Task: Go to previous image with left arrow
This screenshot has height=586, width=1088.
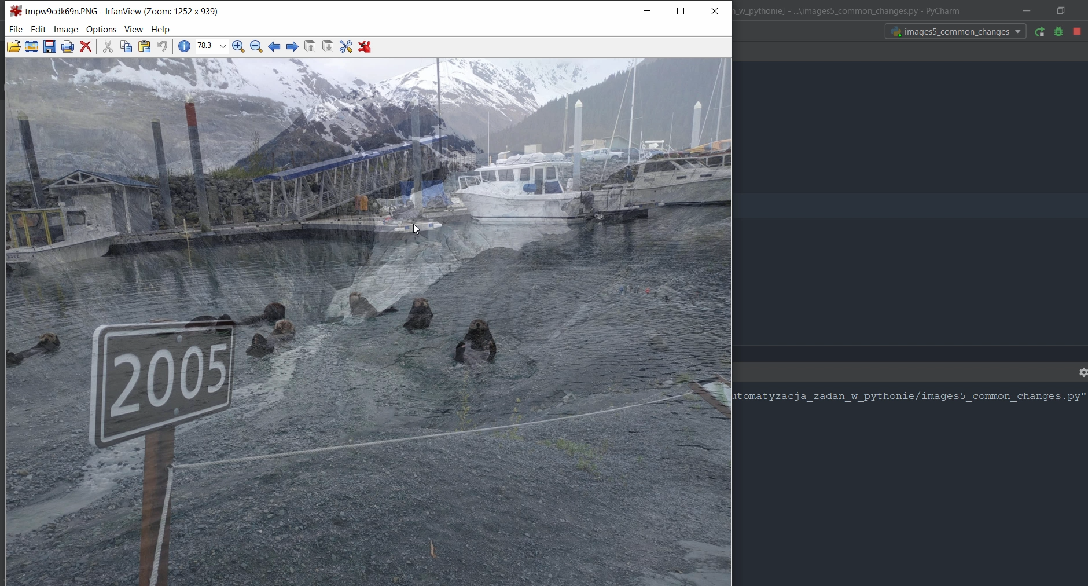Action: (274, 47)
